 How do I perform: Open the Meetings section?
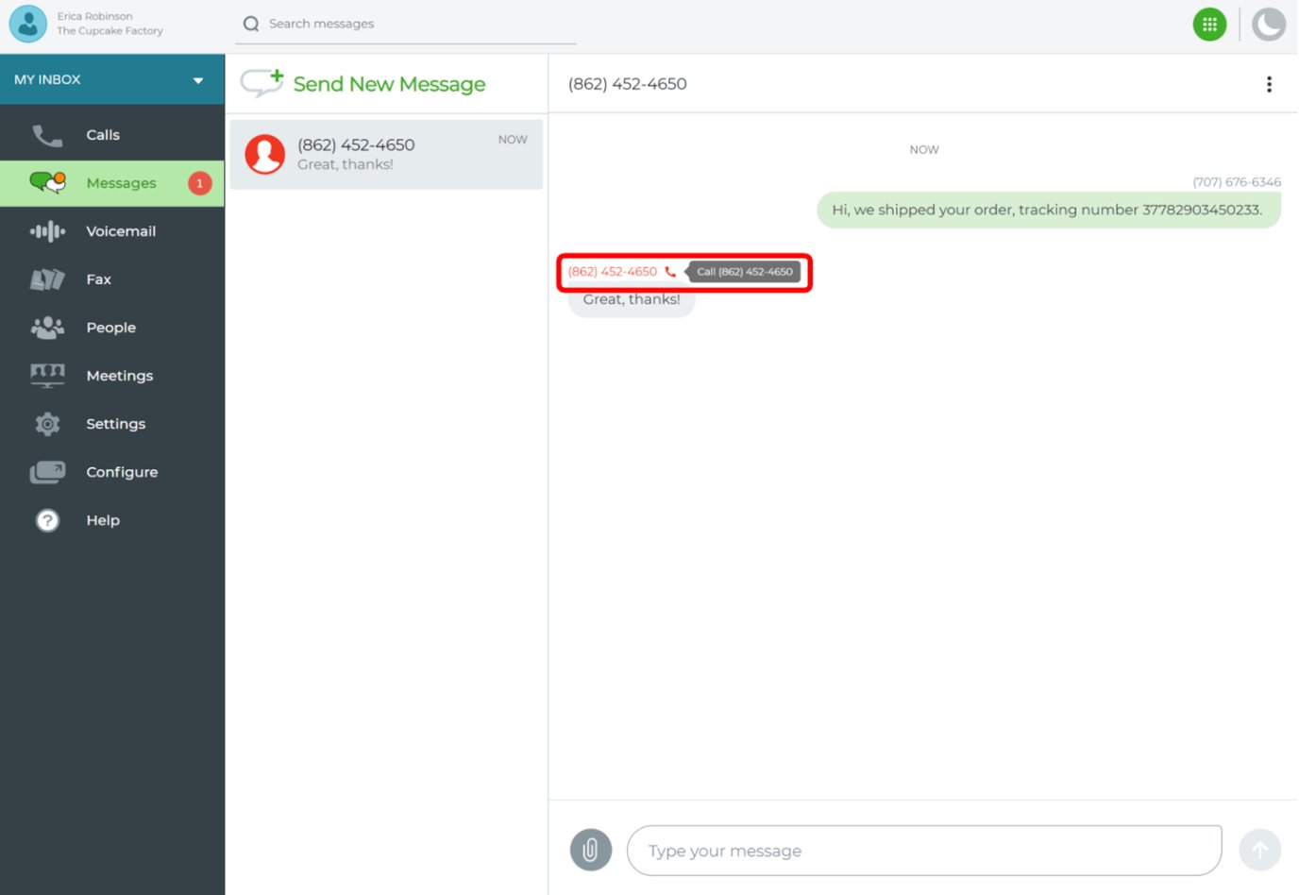click(x=119, y=375)
